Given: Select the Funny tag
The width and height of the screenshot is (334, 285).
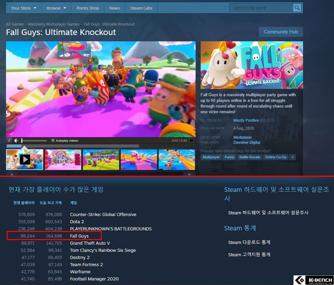Looking at the screenshot, I should tap(229, 157).
